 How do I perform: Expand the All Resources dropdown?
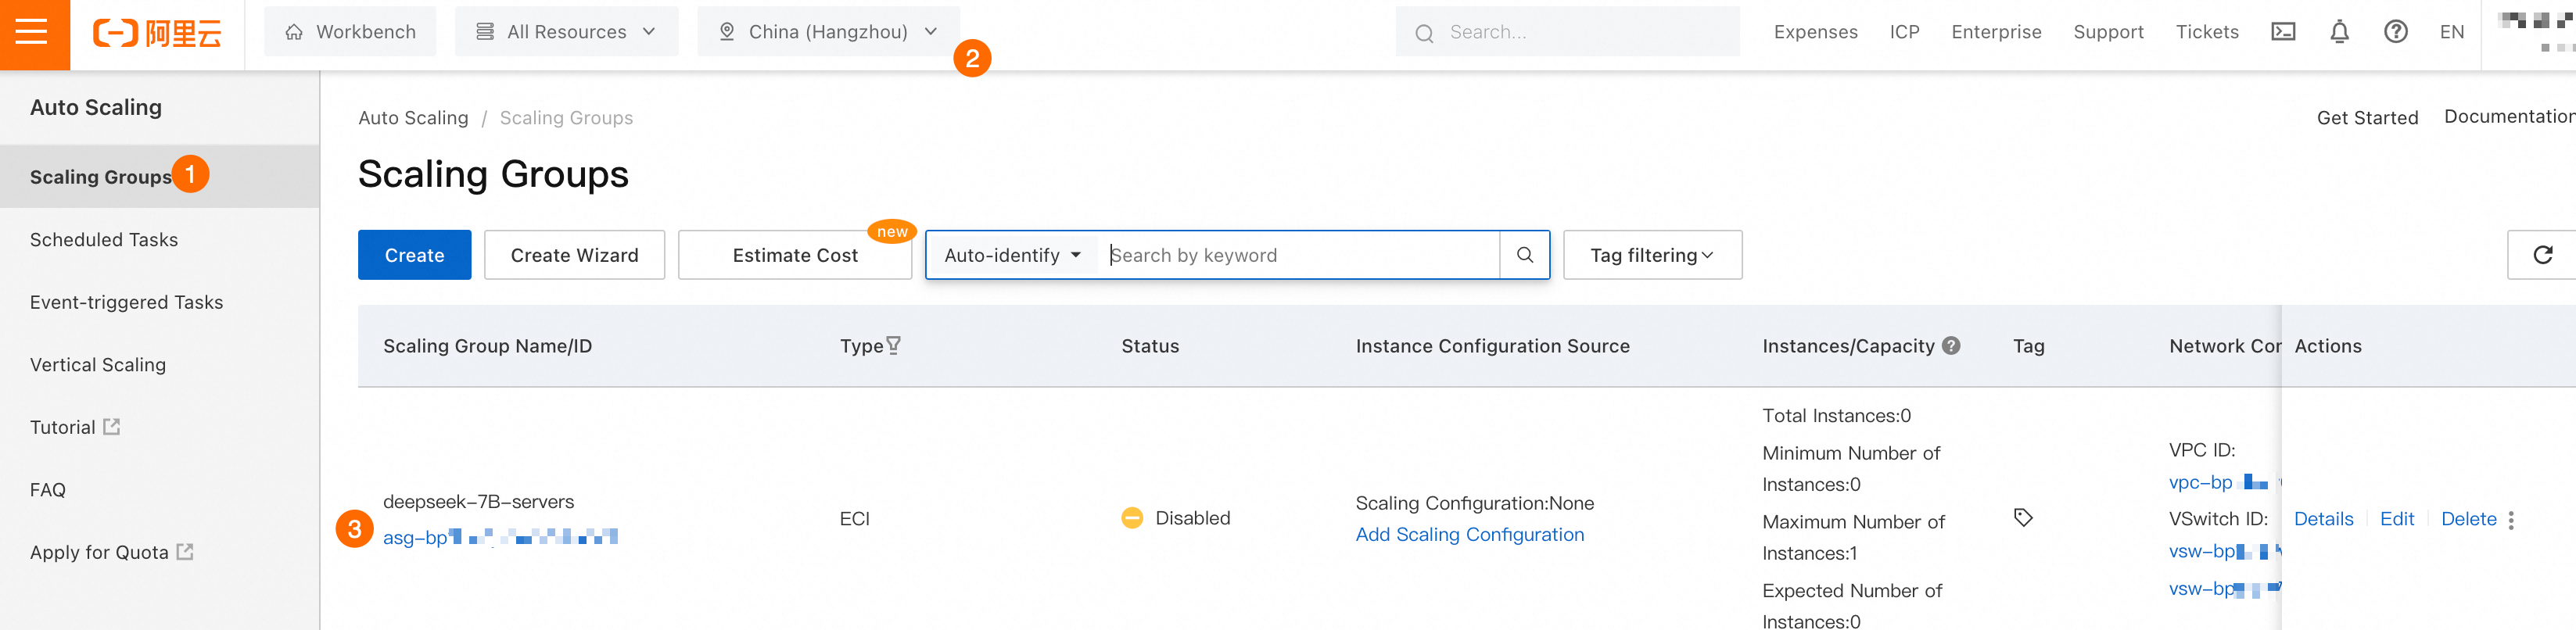point(566,32)
